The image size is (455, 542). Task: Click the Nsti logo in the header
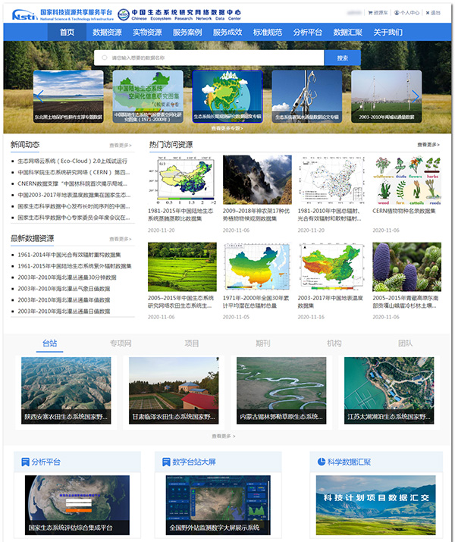tap(24, 13)
